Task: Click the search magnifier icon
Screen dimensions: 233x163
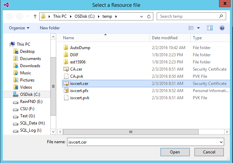Action: (x=221, y=16)
